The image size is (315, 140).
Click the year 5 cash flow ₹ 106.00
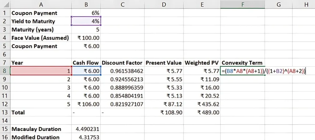86,104
